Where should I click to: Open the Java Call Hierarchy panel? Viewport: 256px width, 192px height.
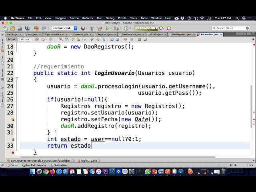[x=34, y=165]
